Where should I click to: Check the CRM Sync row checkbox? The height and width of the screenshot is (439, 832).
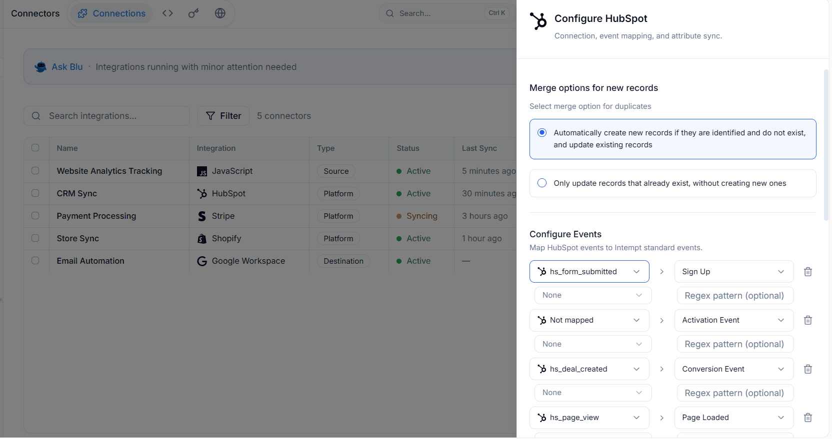pos(35,193)
